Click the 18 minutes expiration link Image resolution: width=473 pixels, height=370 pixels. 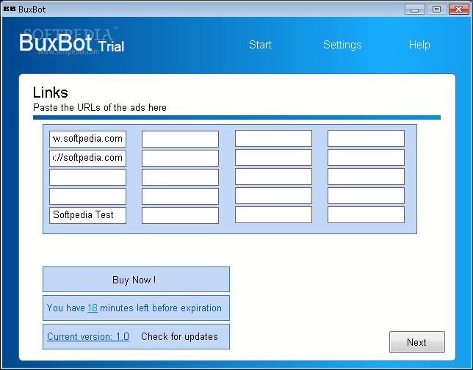(93, 308)
